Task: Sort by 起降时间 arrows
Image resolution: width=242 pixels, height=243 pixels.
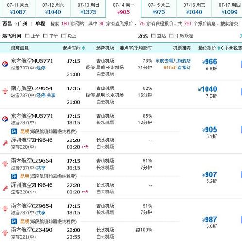Action: [x=83, y=48]
